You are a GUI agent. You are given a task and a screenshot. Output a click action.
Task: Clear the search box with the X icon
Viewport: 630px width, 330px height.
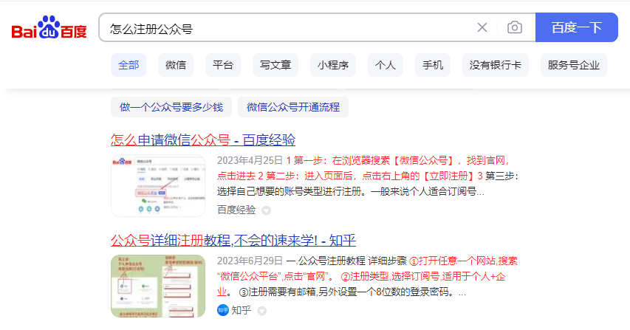482,27
